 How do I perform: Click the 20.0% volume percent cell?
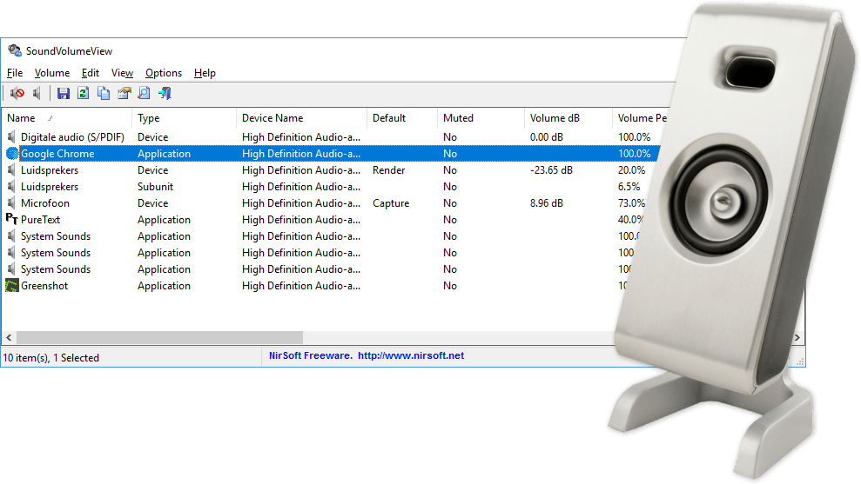[631, 170]
